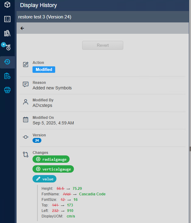
Task: Click the panel's right-edge resize handle
Action: (x=190, y=149)
